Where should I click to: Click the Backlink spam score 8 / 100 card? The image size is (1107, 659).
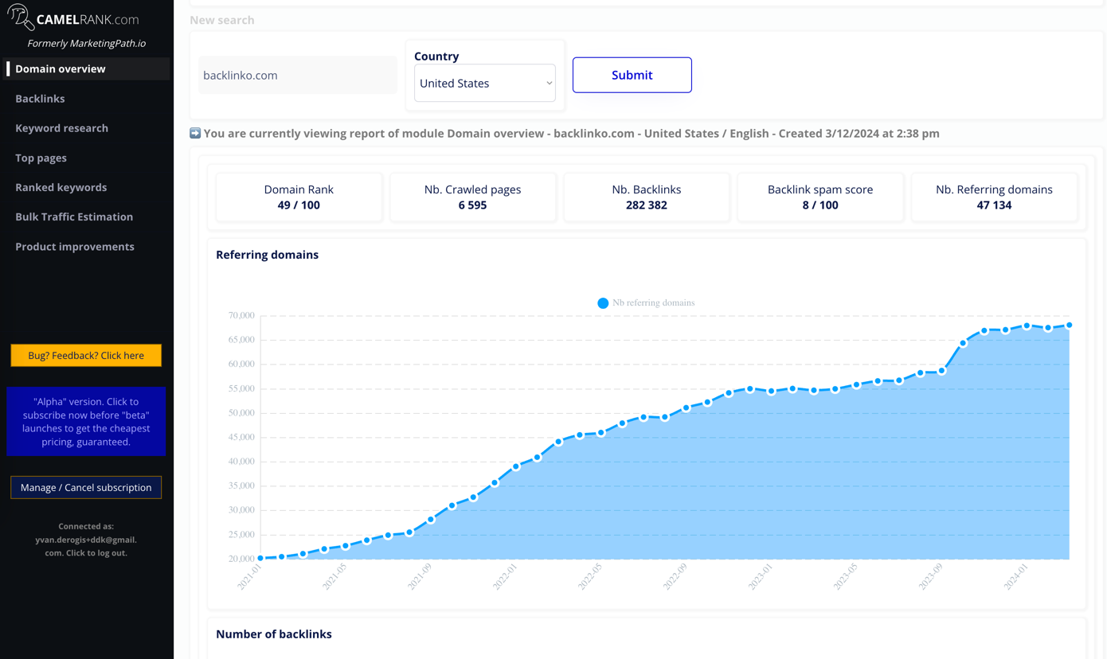820,197
